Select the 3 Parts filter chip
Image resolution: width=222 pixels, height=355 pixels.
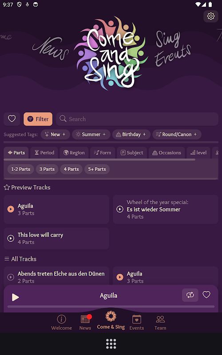tap(47, 169)
